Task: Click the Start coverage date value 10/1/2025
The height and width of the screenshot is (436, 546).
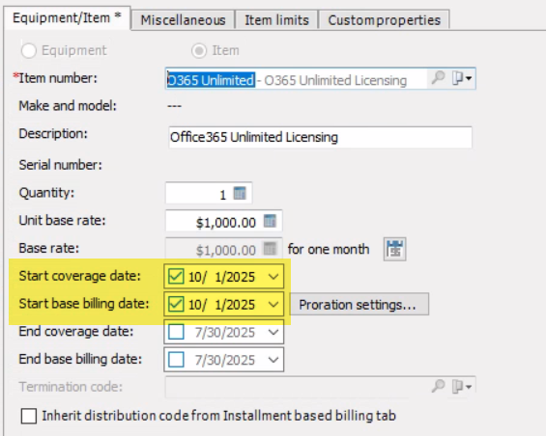Action: coord(222,277)
